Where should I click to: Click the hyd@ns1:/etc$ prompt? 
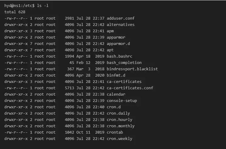coord(19,5)
